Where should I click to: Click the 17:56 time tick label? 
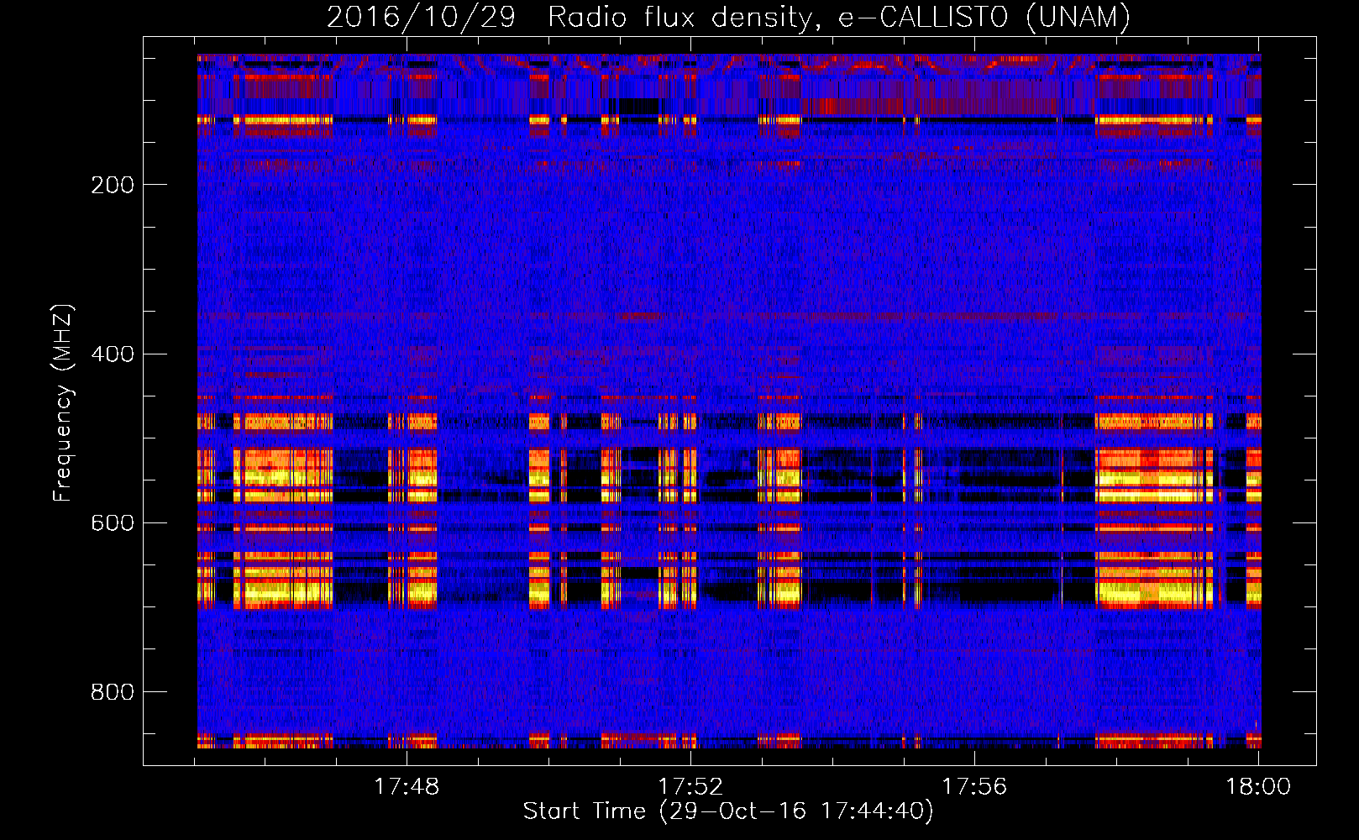(x=974, y=786)
